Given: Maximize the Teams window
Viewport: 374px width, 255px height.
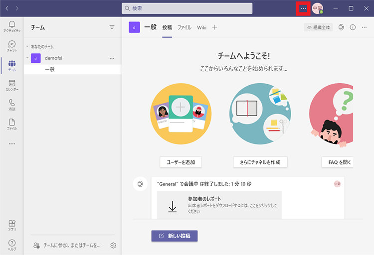Looking at the screenshot, I should pyautogui.click(x=351, y=8).
